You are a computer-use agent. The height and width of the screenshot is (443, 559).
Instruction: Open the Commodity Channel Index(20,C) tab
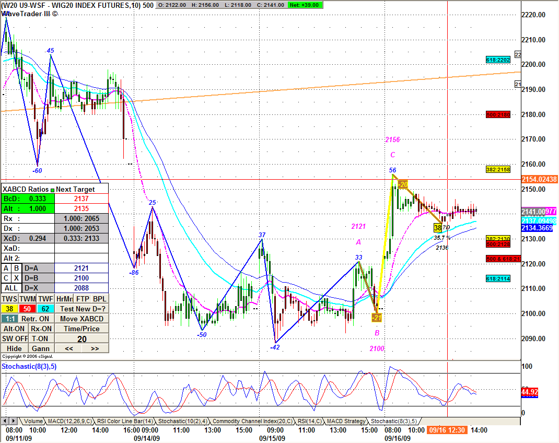[253, 421]
